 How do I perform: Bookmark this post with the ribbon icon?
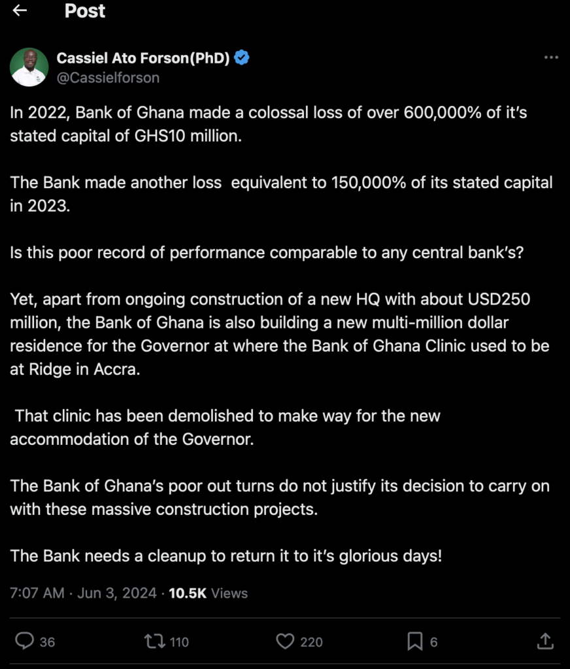[414, 642]
